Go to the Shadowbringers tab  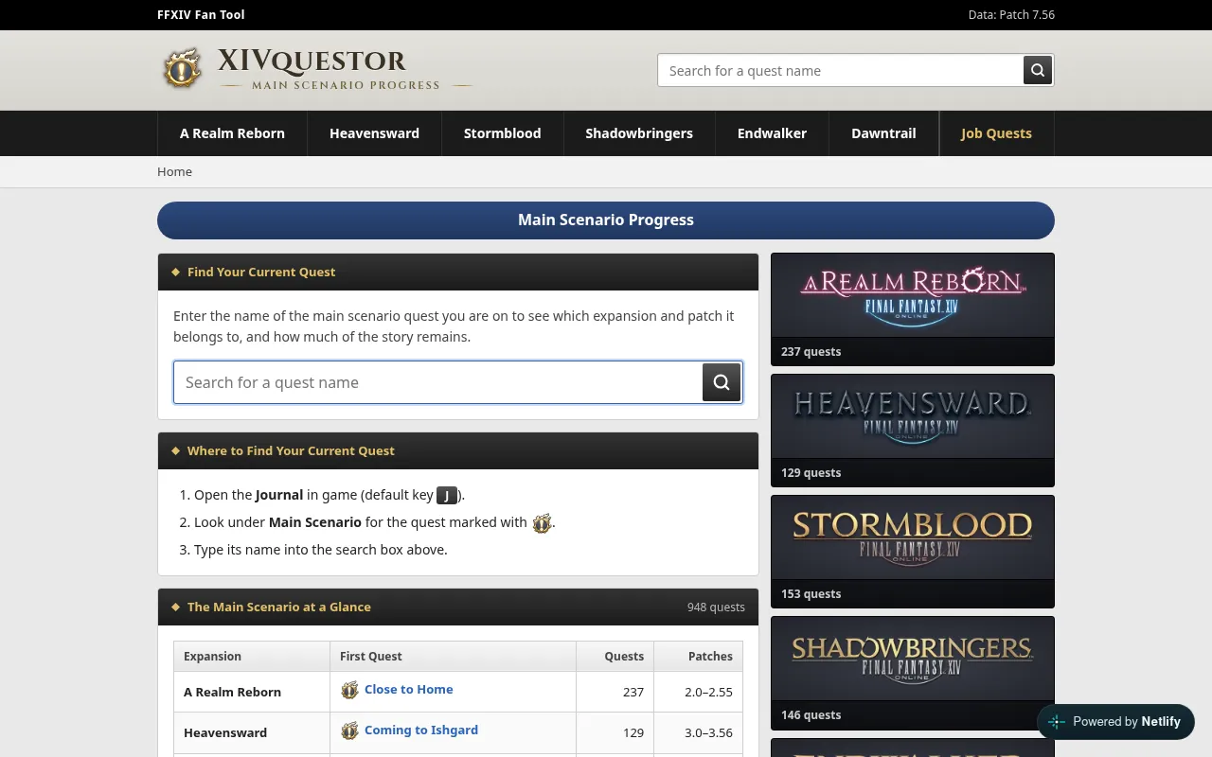(x=639, y=133)
